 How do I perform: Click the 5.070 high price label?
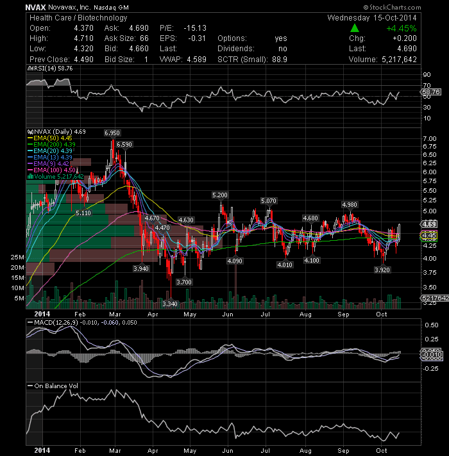[x=269, y=201]
